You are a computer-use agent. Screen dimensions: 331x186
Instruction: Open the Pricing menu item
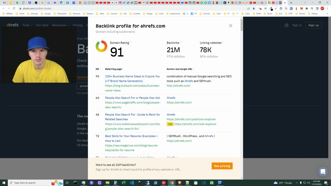[x=78, y=25]
